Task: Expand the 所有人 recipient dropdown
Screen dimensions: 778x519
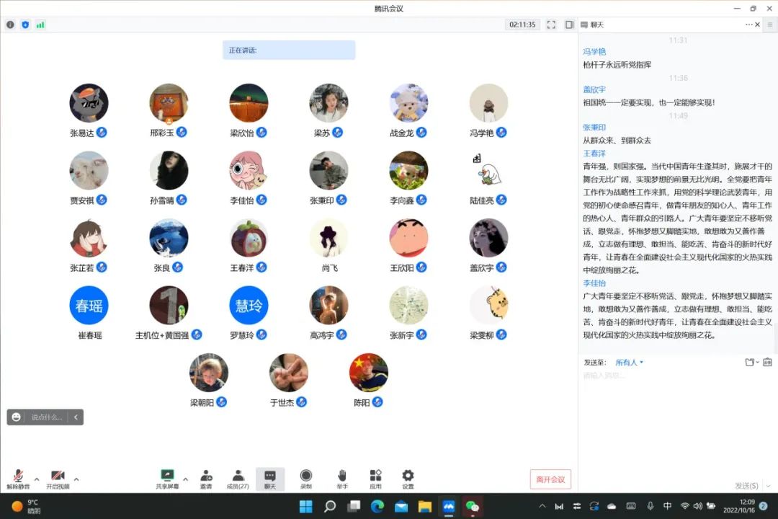Action: [629, 363]
